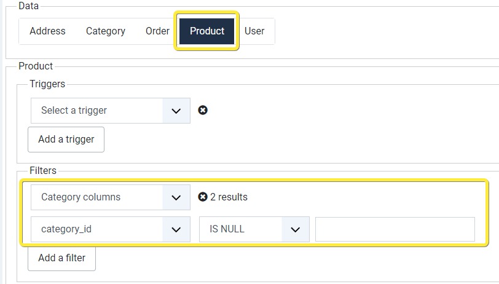Image resolution: width=499 pixels, height=284 pixels.
Task: Click the Category columns combo box text
Action: pos(81,197)
